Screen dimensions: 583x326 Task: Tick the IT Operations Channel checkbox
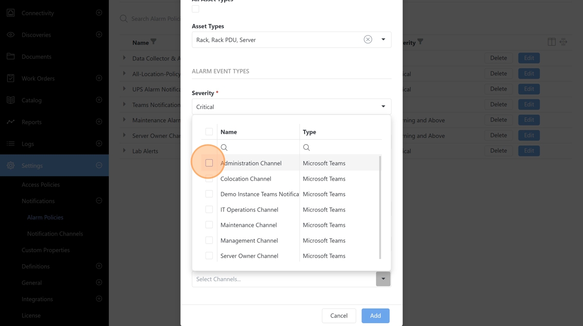coord(209,210)
